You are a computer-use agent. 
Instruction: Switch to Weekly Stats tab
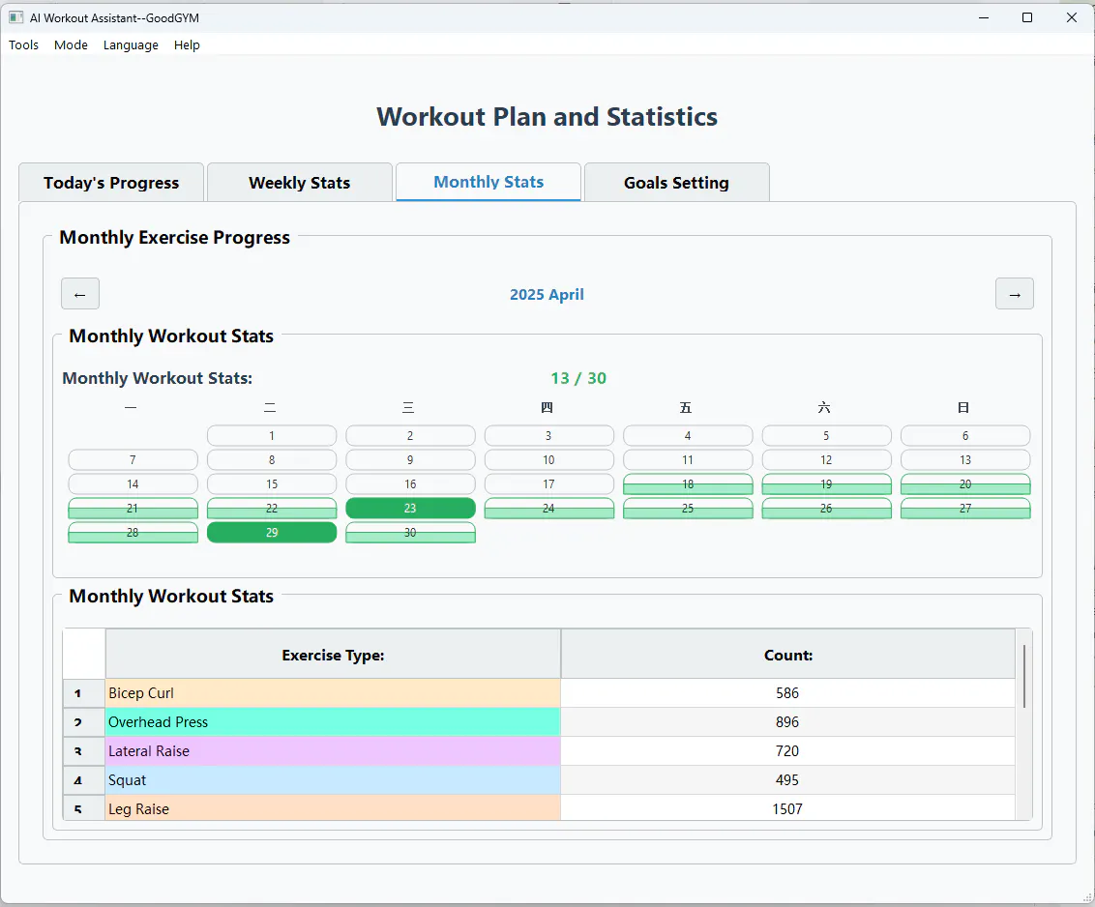[x=300, y=182]
